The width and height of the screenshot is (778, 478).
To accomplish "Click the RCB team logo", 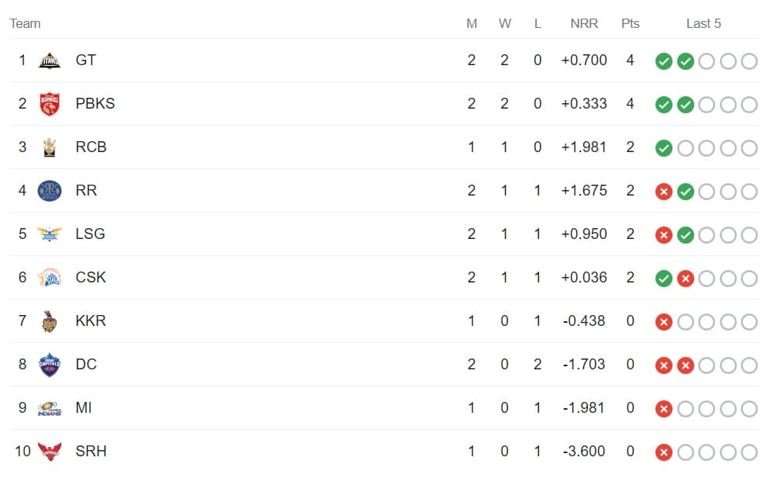I will point(50,147).
